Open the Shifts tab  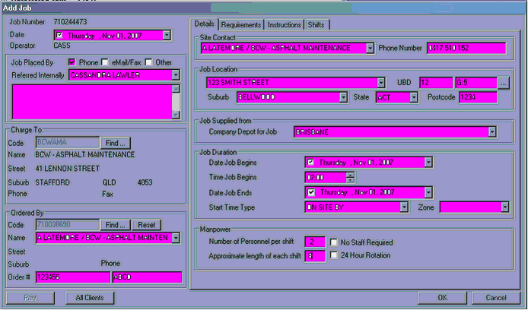(316, 25)
